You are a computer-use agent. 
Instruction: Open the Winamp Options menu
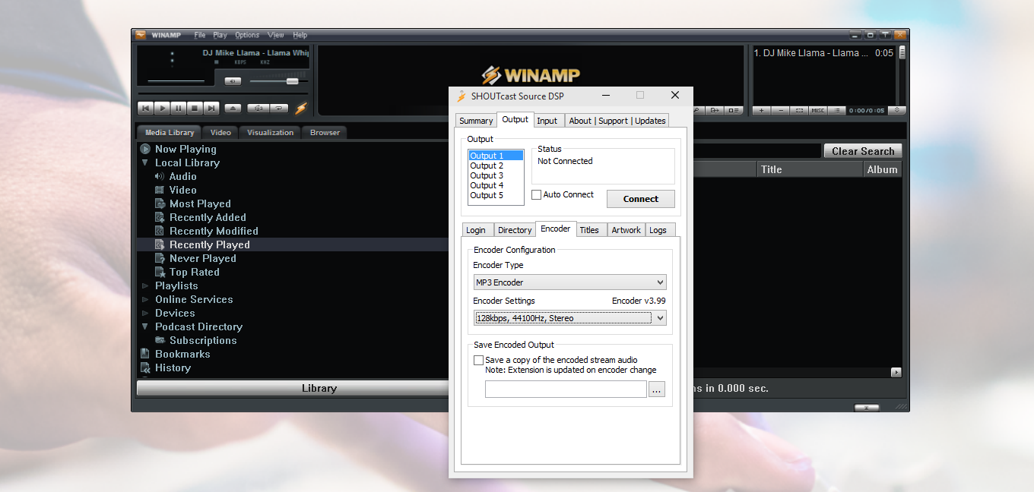247,35
